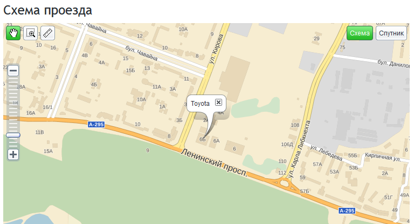Viewport: 414px width, 224px height.
Task: Select the hand pan tool
Action: pos(13,33)
